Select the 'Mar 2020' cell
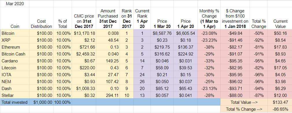The width and height of the screenshot is (292, 113). point(15,3)
